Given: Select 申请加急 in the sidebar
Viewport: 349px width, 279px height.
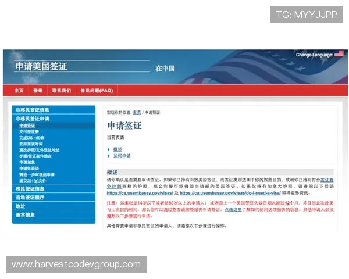Looking at the screenshot, I should pos(27,162).
